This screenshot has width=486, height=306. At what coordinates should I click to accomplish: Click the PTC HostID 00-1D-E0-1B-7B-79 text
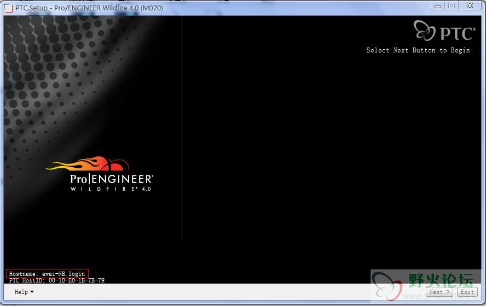pos(57,280)
